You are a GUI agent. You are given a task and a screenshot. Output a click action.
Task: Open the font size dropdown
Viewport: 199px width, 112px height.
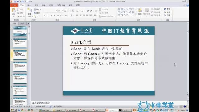coord(62,11)
